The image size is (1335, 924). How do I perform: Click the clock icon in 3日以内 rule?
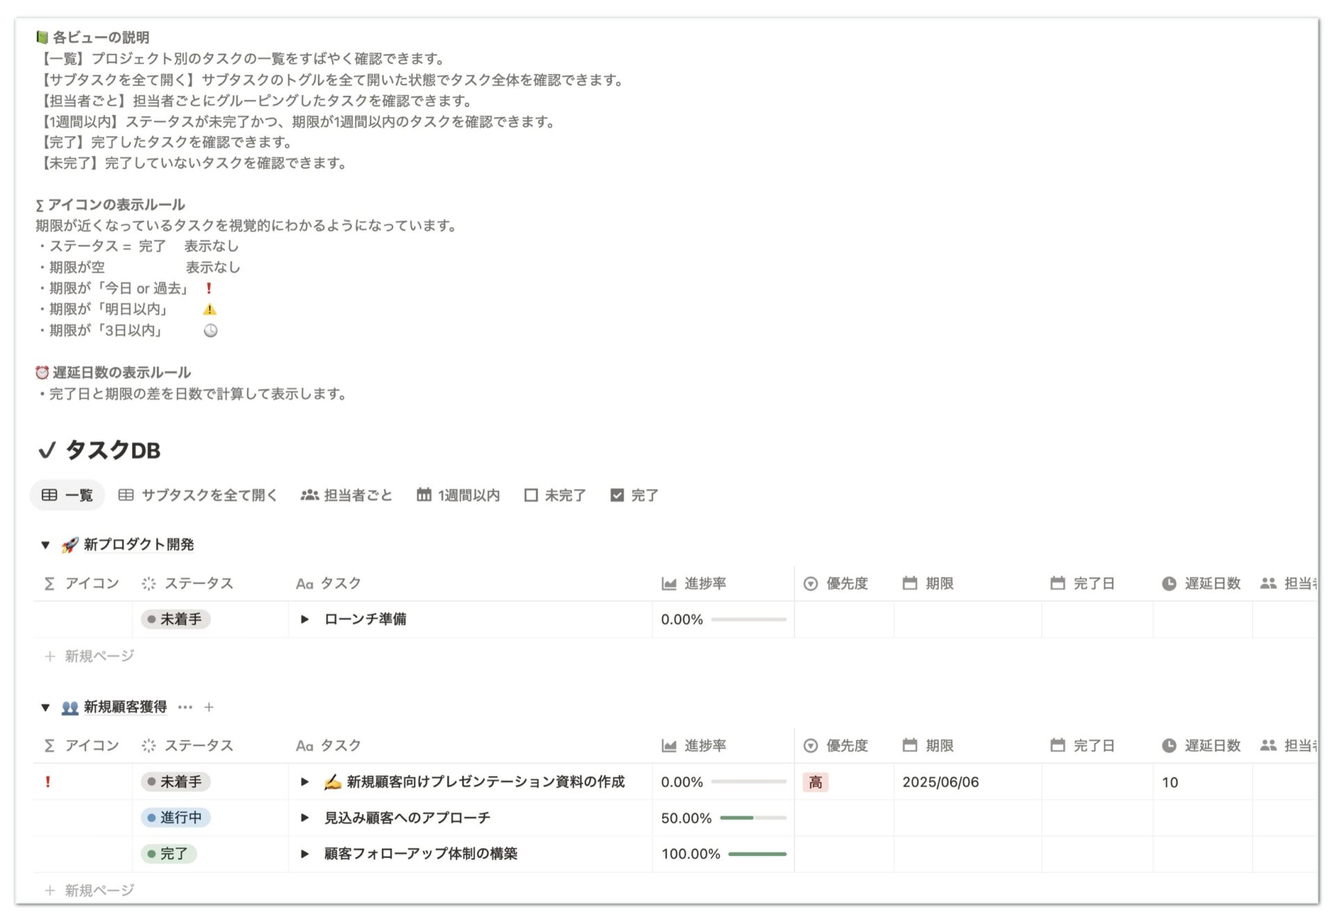click(210, 331)
